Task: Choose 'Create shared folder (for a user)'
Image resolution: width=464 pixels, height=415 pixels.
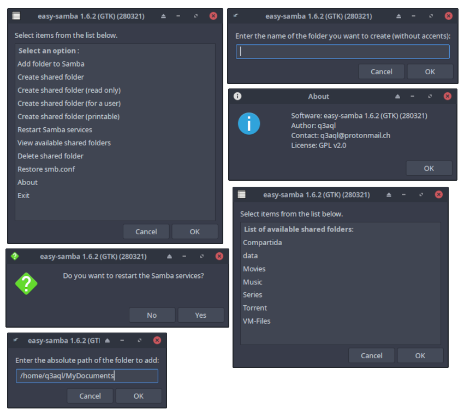Action: [115, 103]
